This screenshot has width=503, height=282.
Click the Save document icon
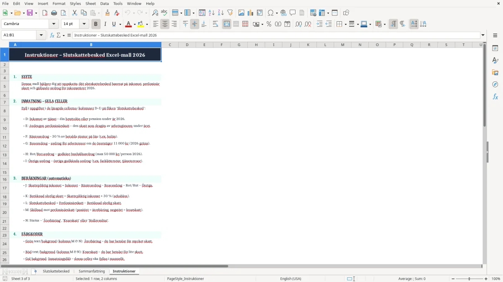pos(30,13)
